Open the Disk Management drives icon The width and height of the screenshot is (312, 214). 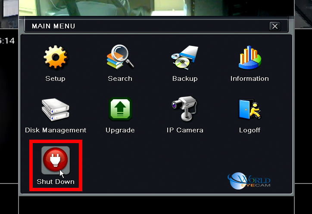point(56,109)
